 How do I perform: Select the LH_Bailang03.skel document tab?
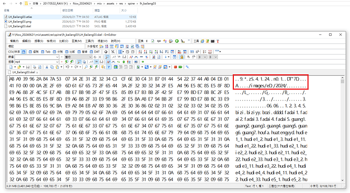pyautogui.click(x=23, y=72)
